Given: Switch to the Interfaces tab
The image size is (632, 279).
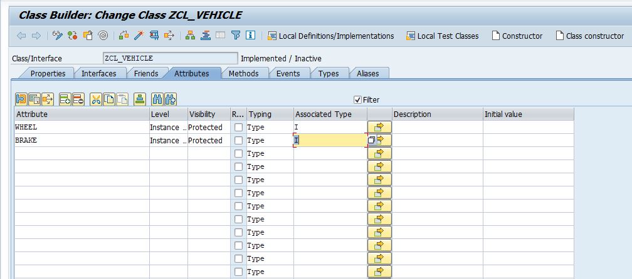Looking at the screenshot, I should (x=99, y=74).
